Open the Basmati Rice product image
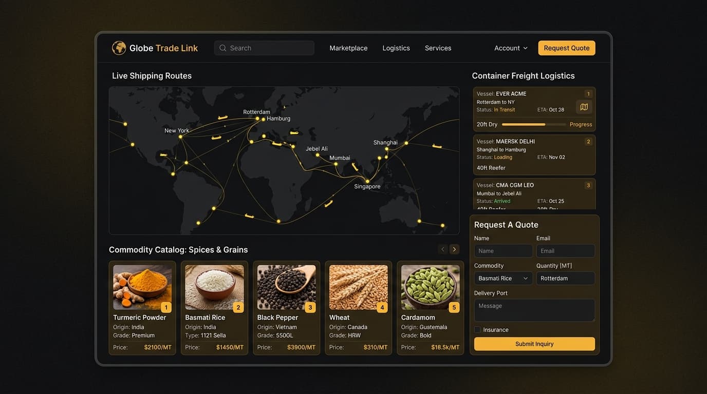 (214, 287)
